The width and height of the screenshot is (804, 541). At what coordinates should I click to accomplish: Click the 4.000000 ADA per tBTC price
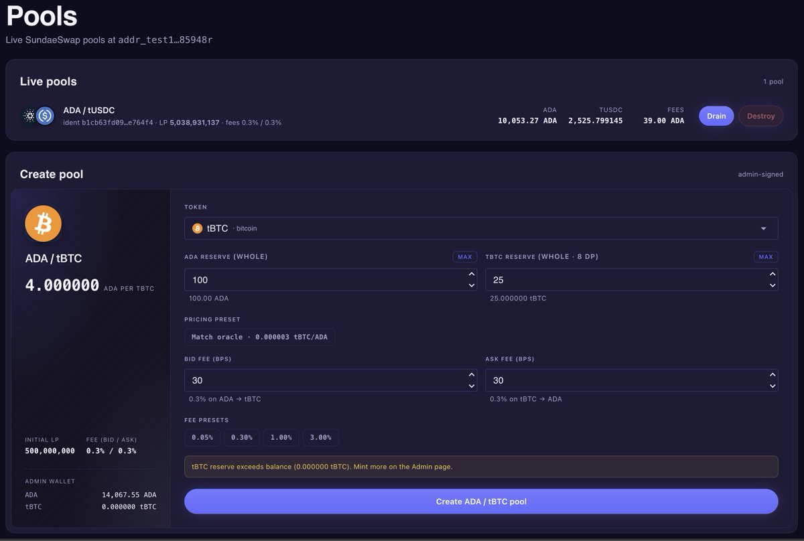[62, 285]
